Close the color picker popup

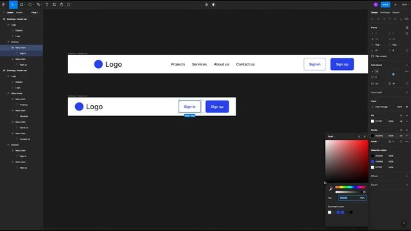[365, 137]
